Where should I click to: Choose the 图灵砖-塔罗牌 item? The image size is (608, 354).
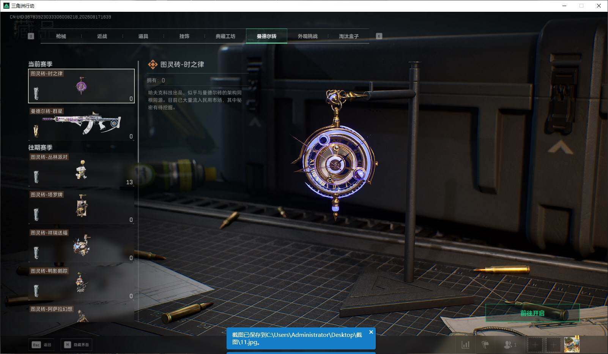pos(81,207)
